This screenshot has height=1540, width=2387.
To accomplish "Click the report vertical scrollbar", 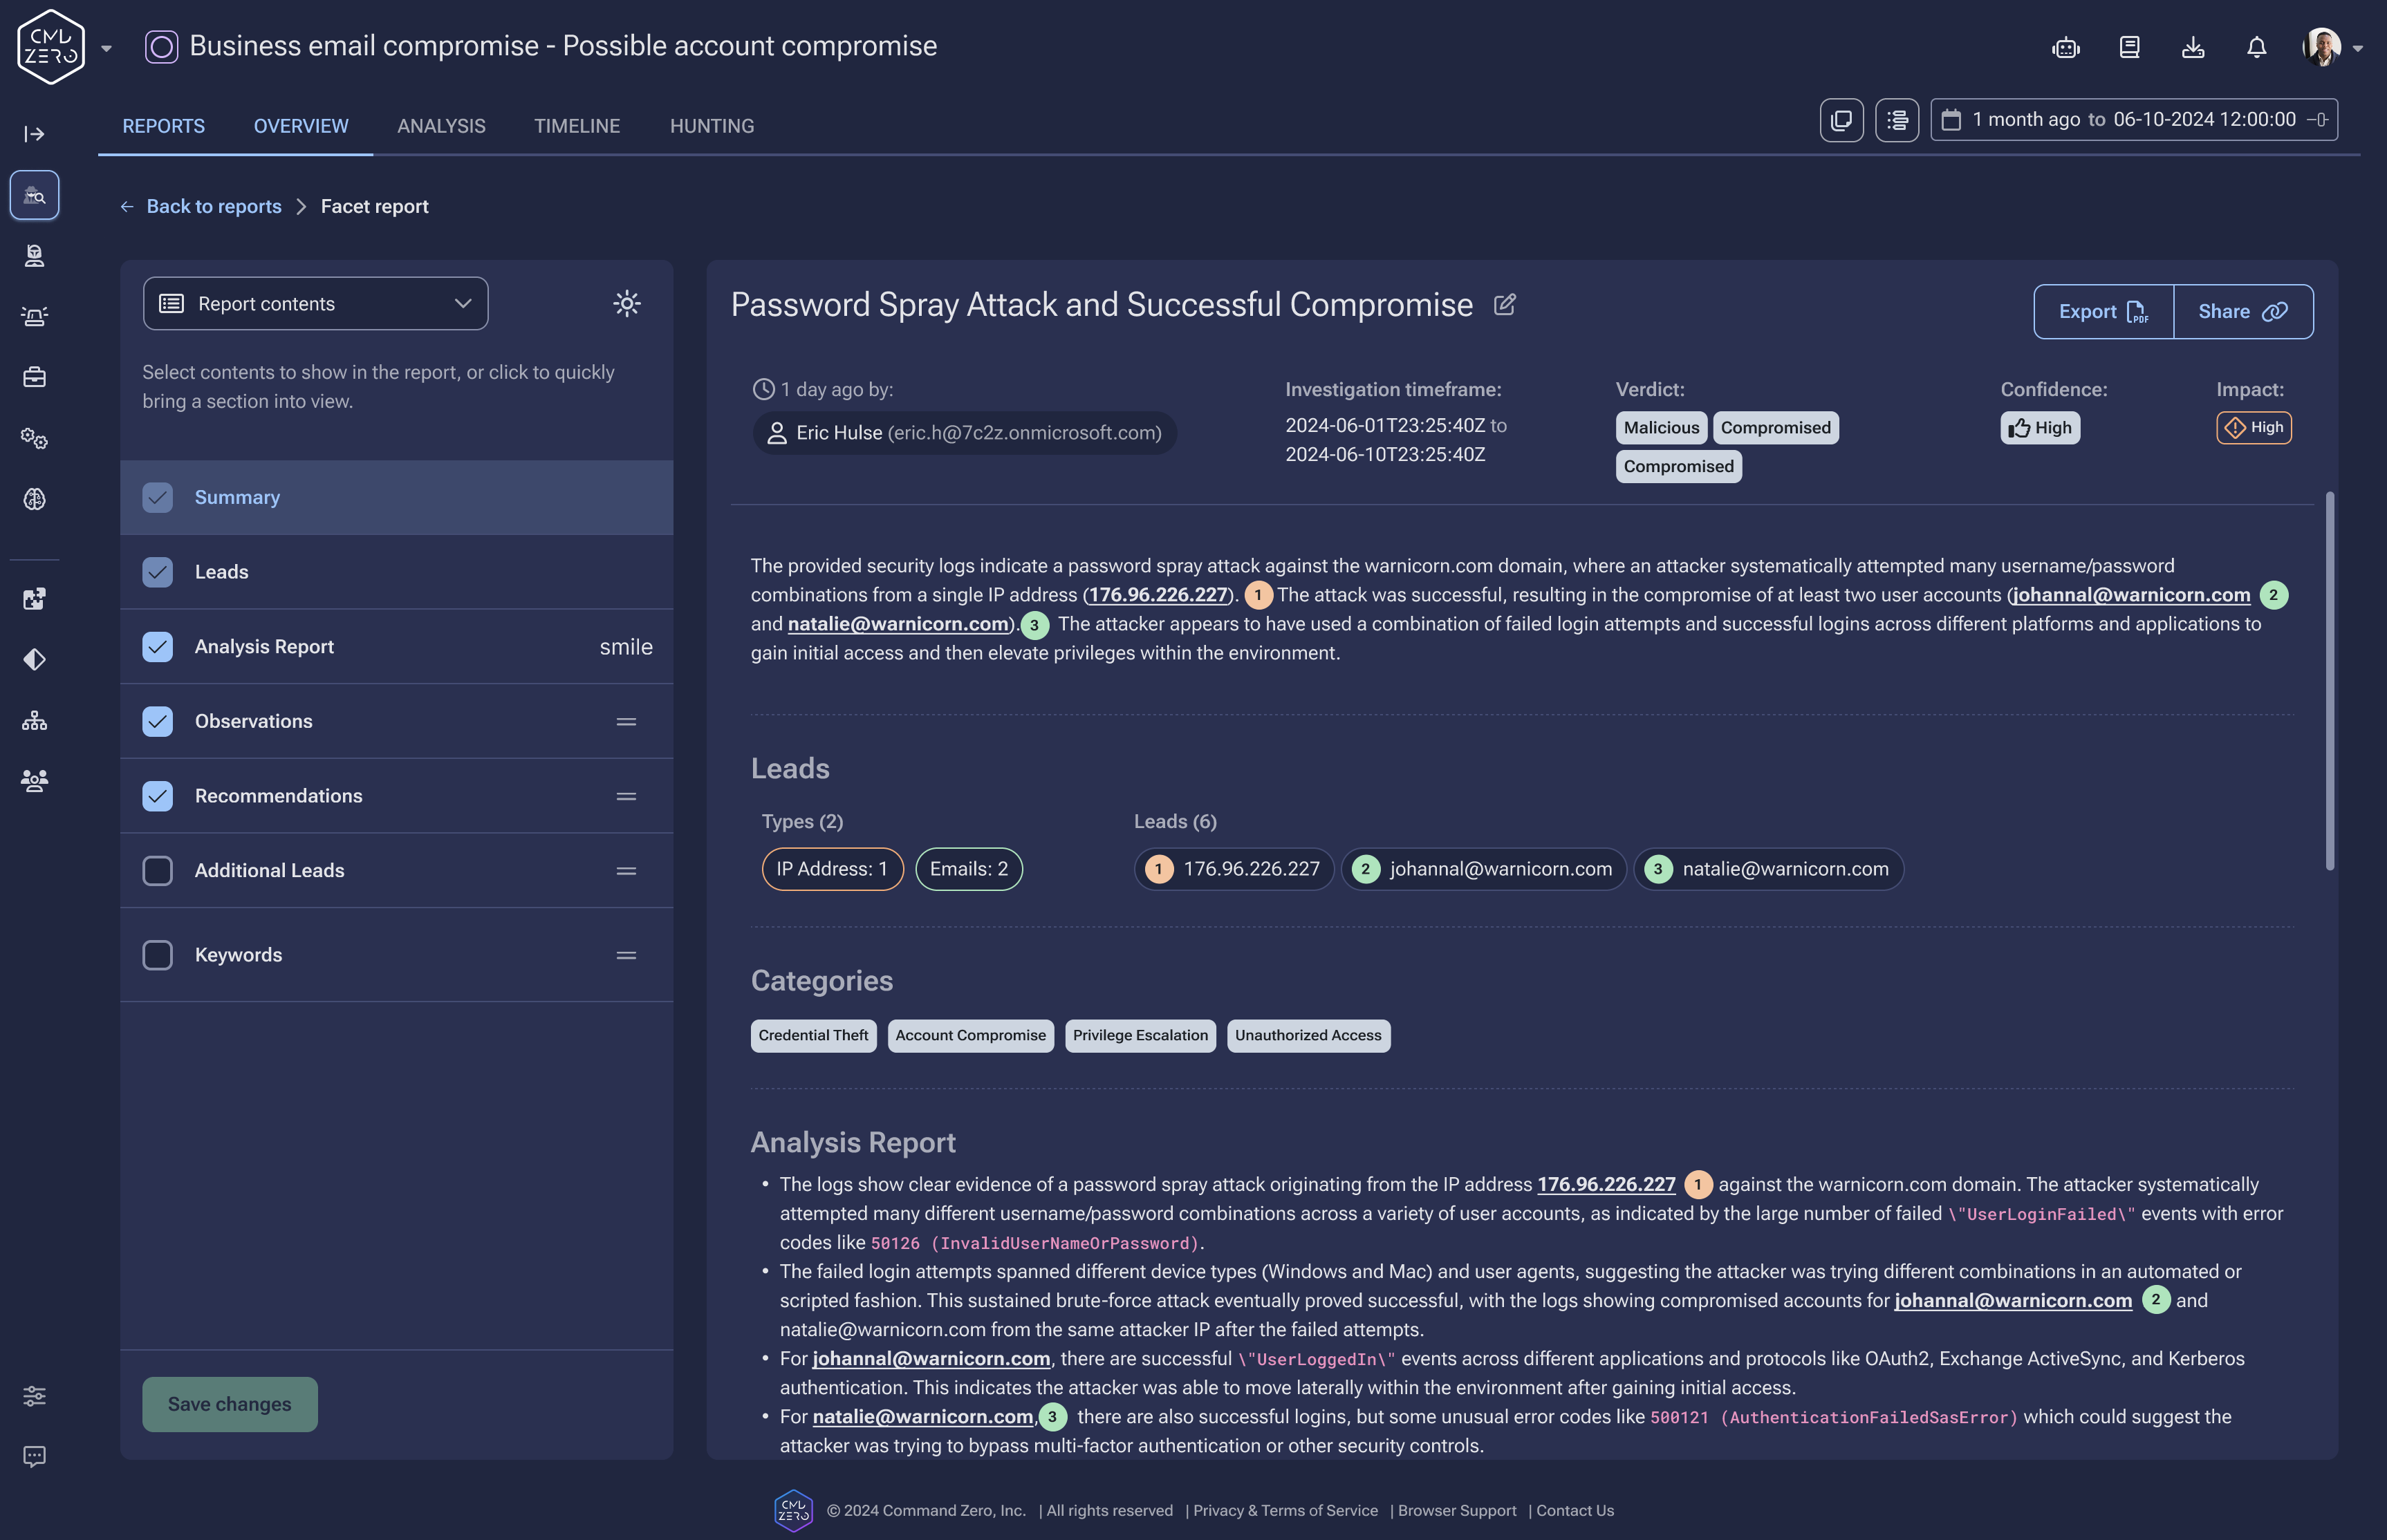I will tap(2329, 680).
